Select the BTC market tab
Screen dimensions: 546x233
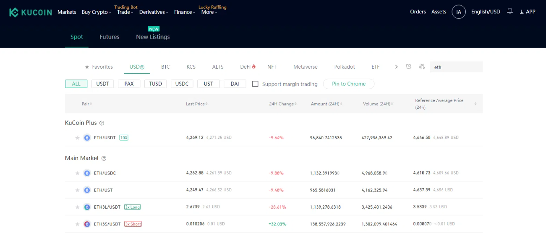[165, 67]
